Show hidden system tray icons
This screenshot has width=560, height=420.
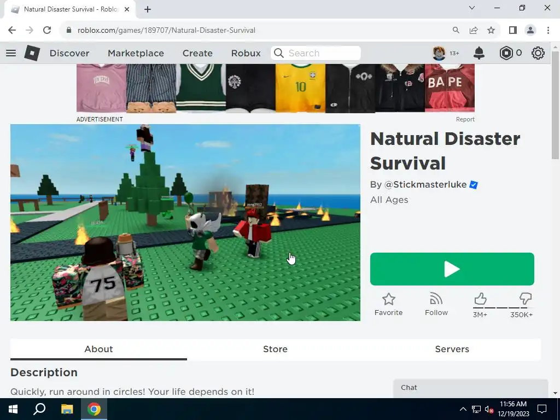pyautogui.click(x=463, y=409)
